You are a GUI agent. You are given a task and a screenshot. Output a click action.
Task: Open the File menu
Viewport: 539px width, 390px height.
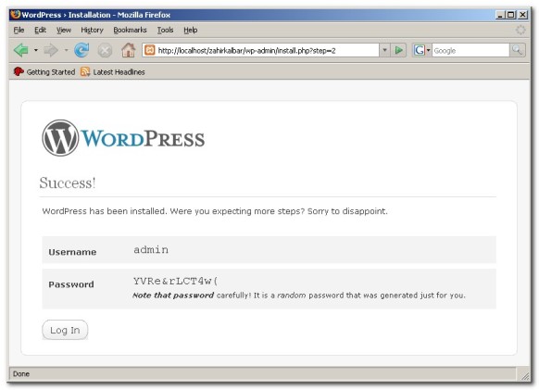[x=19, y=30]
